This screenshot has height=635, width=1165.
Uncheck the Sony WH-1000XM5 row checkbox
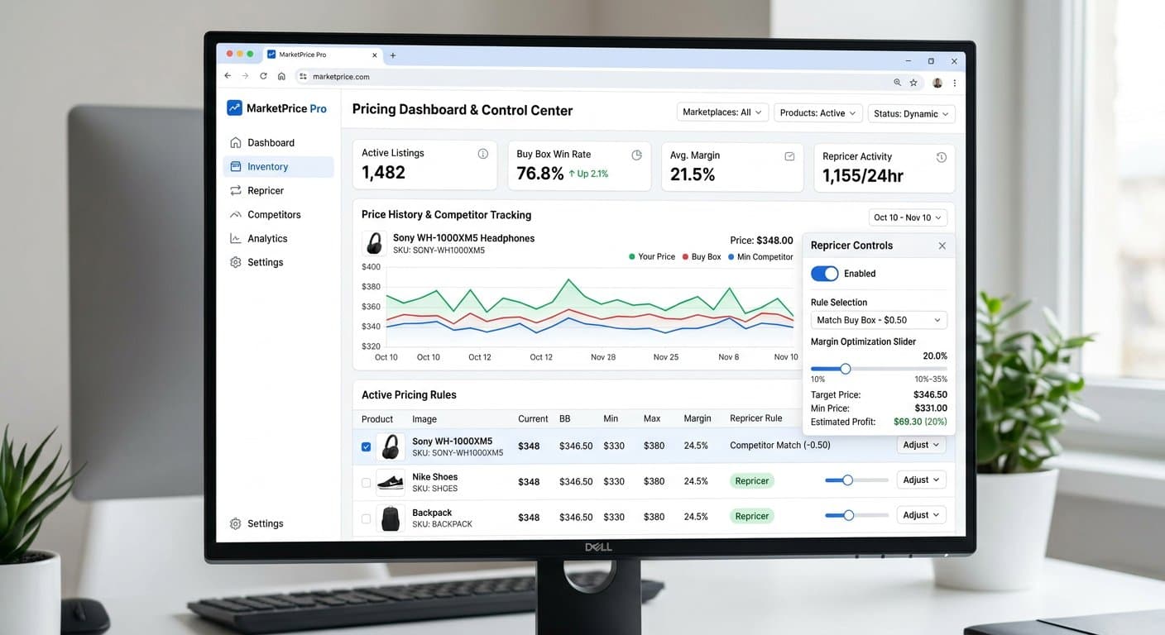click(367, 446)
